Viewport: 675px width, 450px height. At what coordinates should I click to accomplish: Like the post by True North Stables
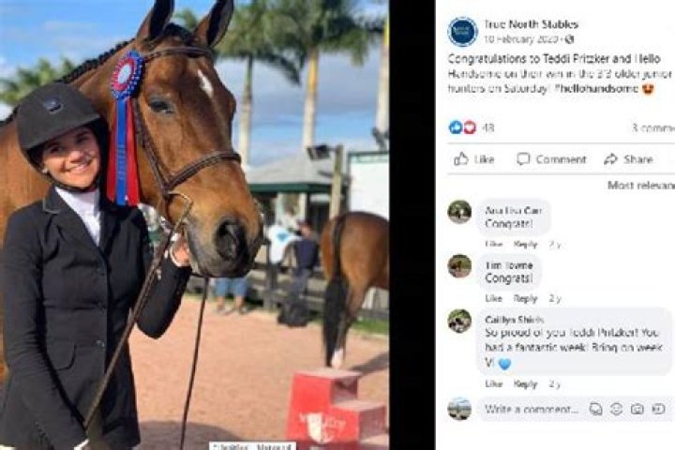(x=474, y=159)
